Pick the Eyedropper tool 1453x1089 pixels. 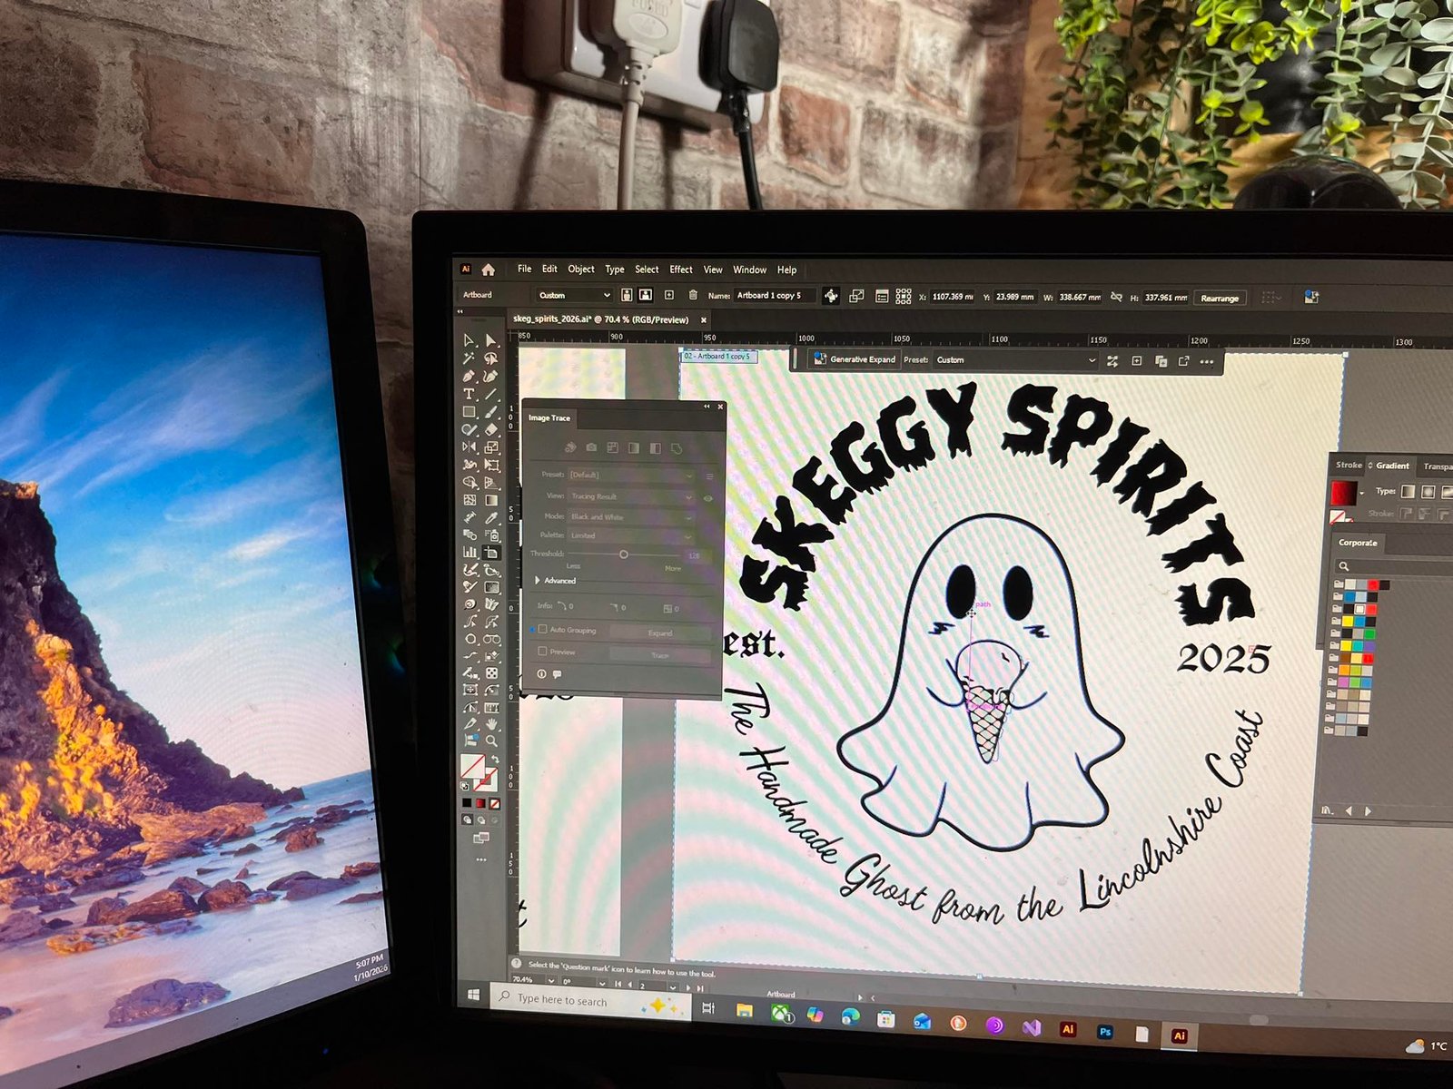click(x=491, y=517)
